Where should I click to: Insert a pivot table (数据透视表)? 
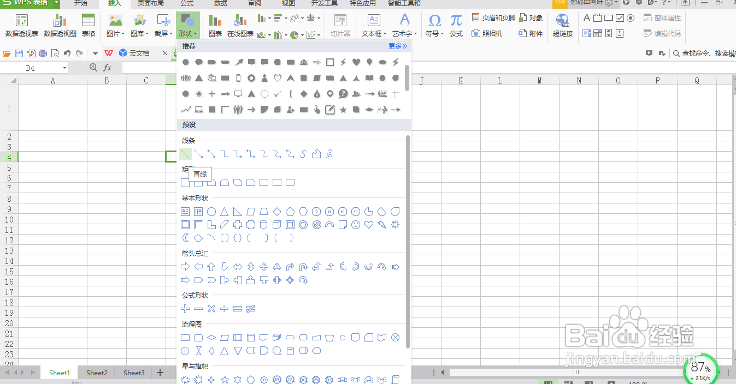point(22,26)
